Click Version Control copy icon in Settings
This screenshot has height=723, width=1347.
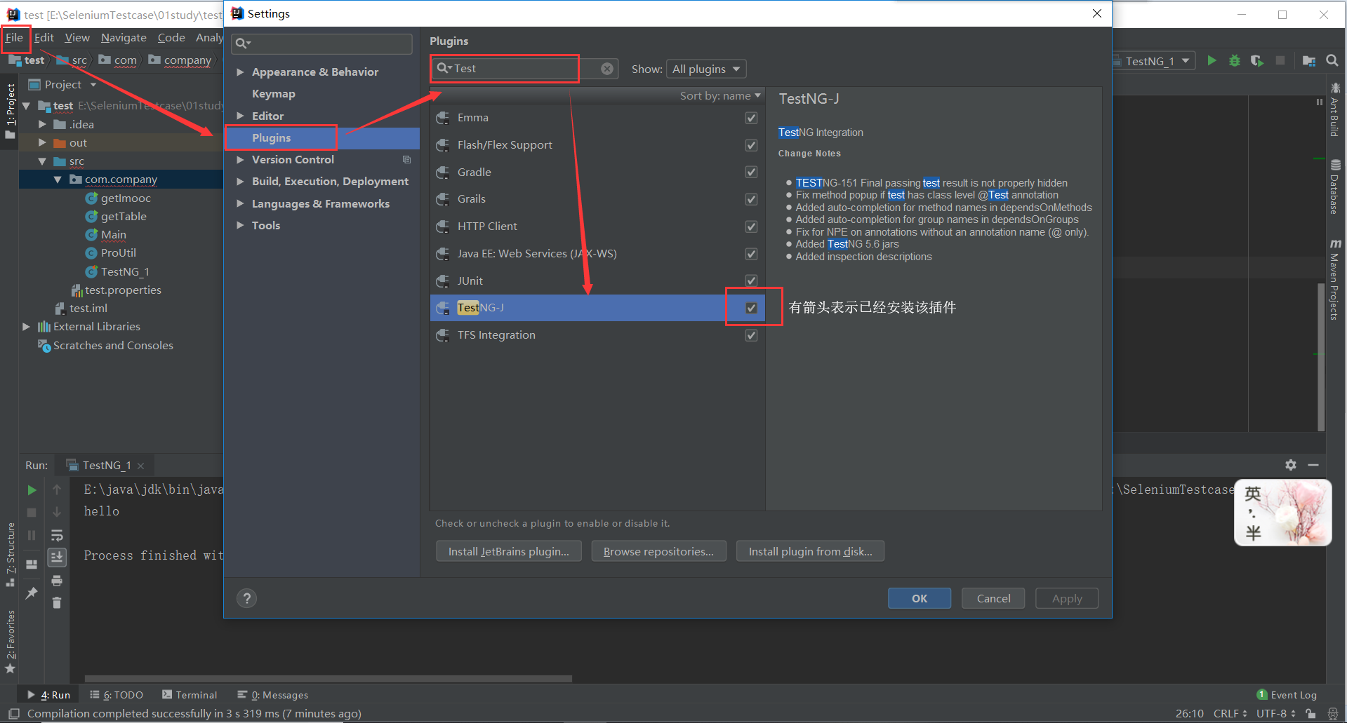tap(406, 160)
